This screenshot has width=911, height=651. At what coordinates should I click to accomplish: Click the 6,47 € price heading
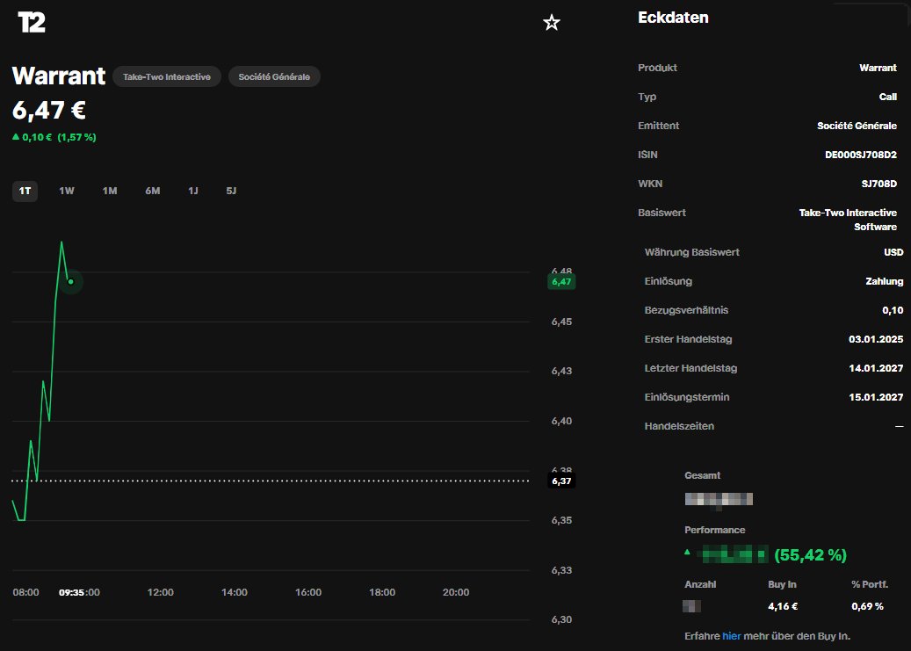tap(49, 110)
